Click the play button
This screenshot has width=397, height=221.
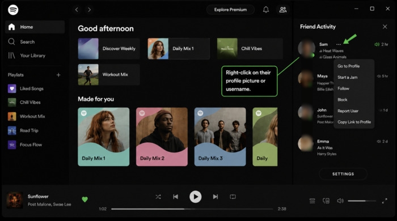(x=196, y=197)
